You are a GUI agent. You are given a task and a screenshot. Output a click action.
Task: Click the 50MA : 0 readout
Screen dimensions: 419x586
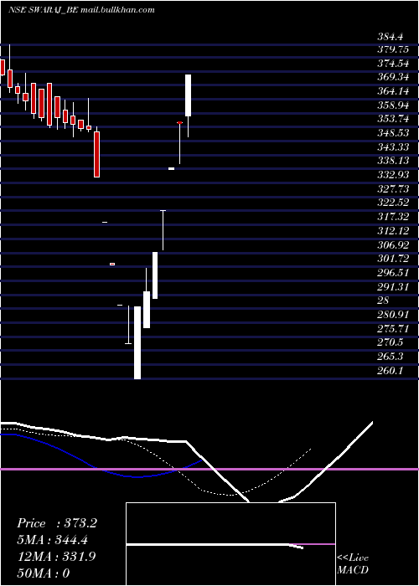(x=44, y=573)
